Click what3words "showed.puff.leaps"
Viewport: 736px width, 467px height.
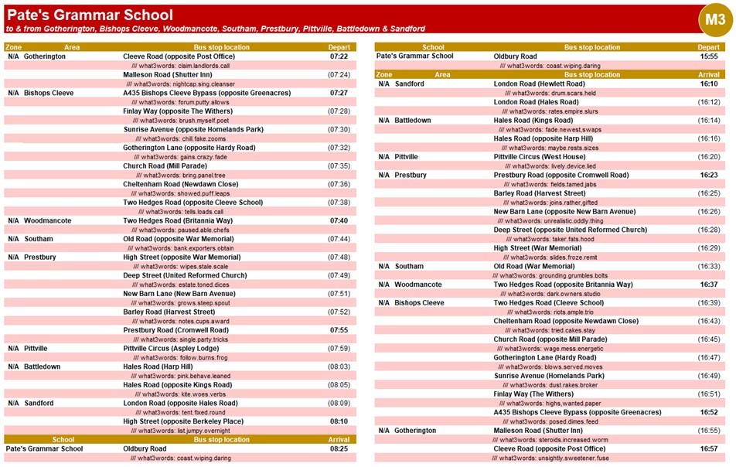click(204, 193)
